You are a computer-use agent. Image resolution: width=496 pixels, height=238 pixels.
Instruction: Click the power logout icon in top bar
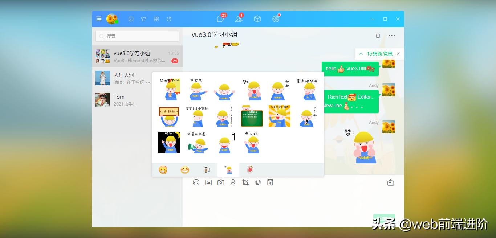169,19
